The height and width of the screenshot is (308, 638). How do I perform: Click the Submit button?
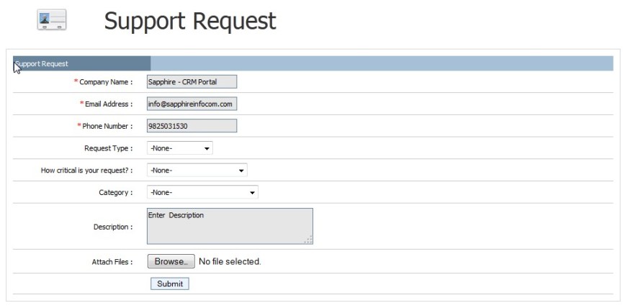[170, 284]
